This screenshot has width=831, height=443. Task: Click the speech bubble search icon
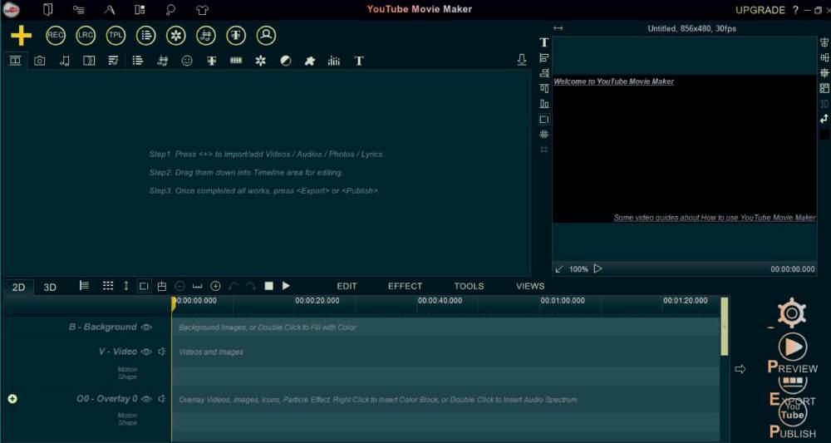tap(170, 9)
